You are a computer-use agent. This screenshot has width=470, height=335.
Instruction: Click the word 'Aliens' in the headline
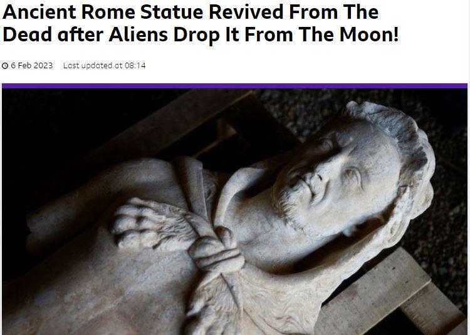(138, 34)
